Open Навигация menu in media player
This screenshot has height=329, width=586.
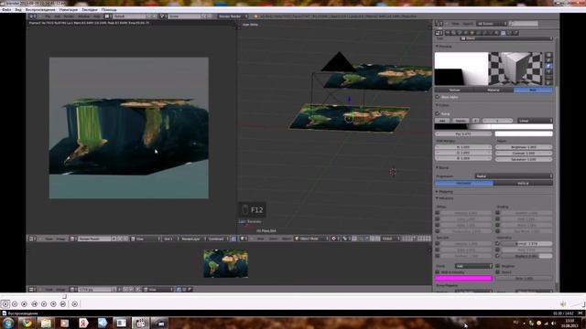coord(69,10)
